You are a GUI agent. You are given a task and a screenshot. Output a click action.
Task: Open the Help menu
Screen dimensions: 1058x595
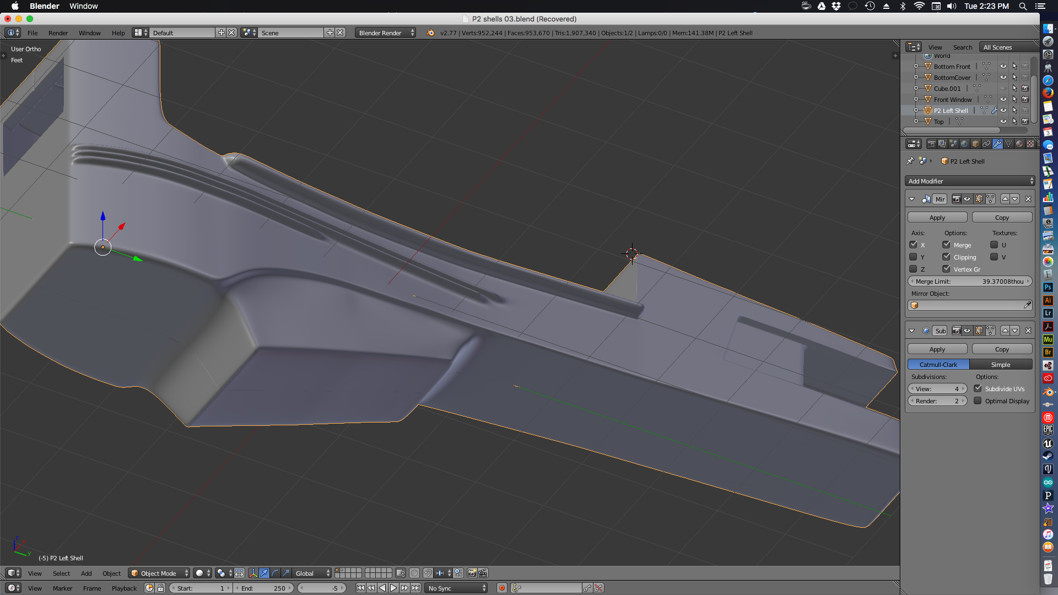[118, 33]
